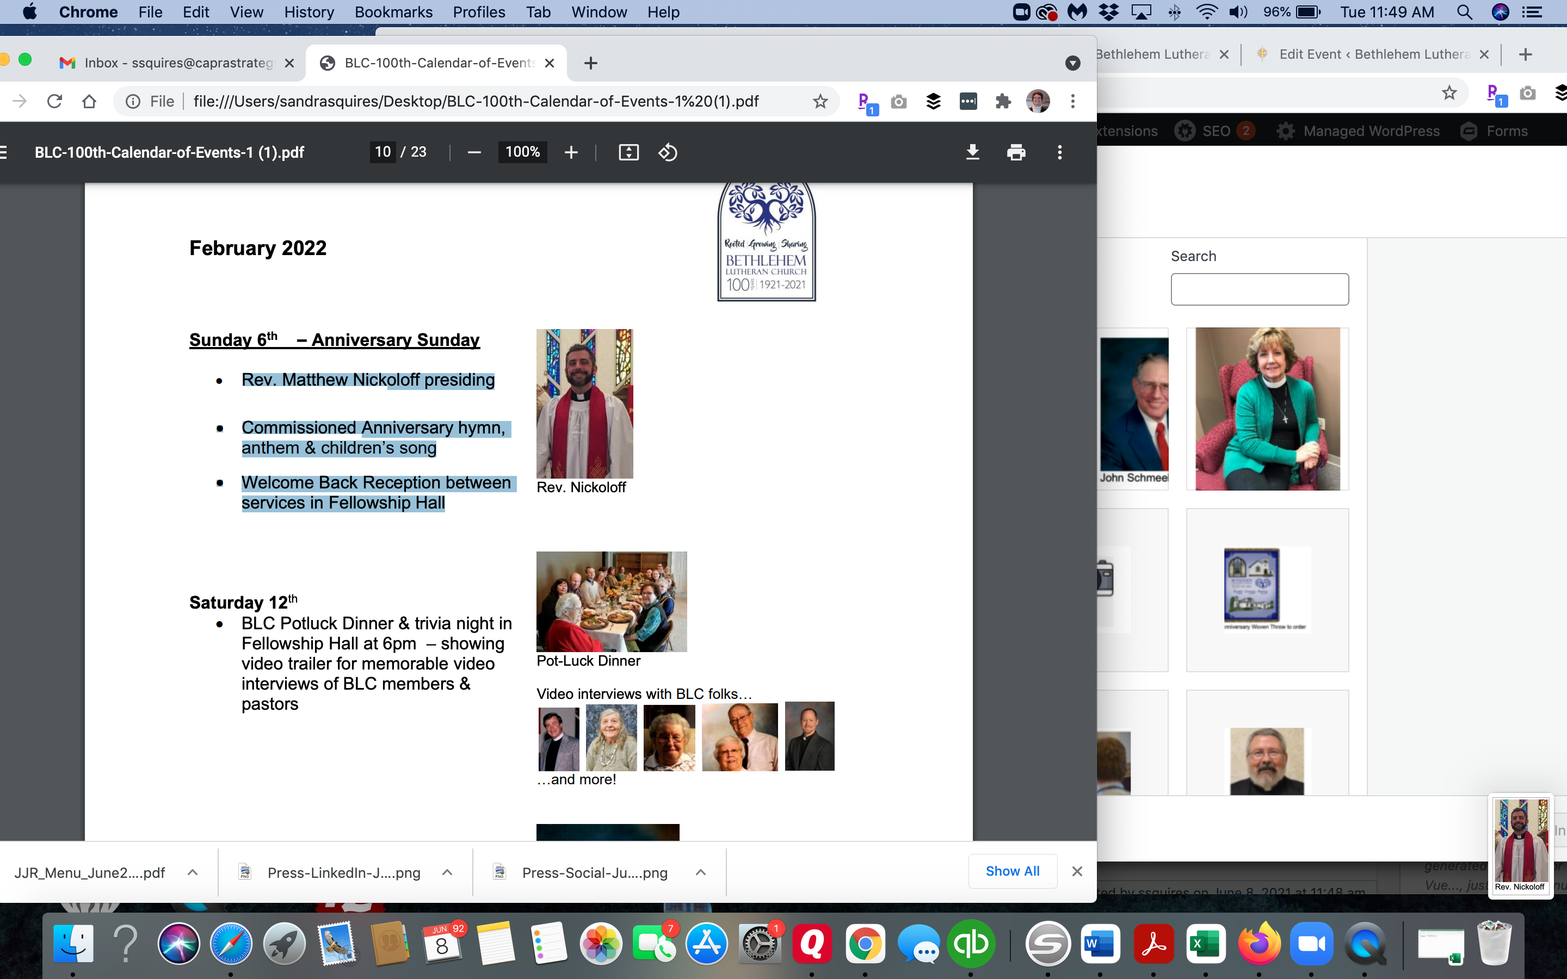Open the JJR_Menu_June2 pdf download
The height and width of the screenshot is (979, 1567).
click(89, 873)
